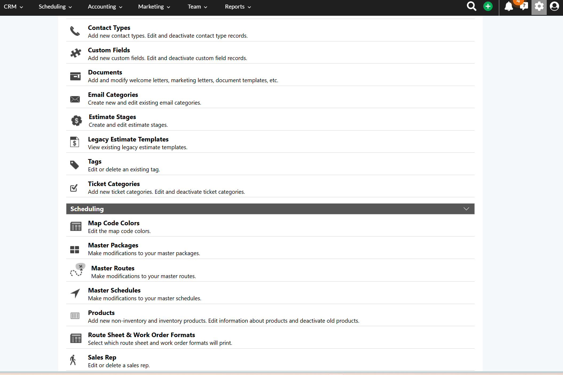Open the Team dropdown menu

197,7
